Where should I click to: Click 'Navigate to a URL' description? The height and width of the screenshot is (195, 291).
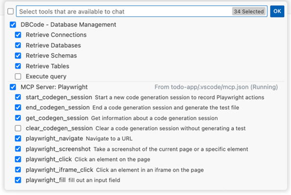click(109, 138)
